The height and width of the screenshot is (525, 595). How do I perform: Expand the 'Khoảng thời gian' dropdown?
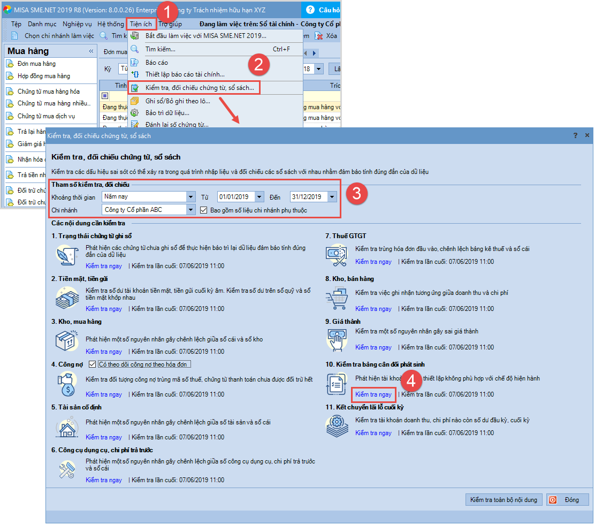191,197
